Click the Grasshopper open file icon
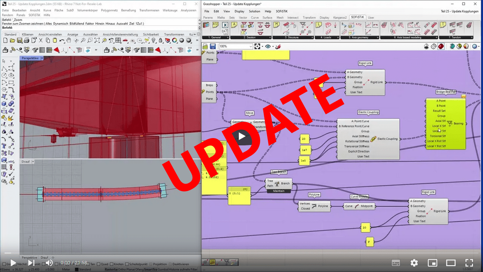 click(206, 46)
